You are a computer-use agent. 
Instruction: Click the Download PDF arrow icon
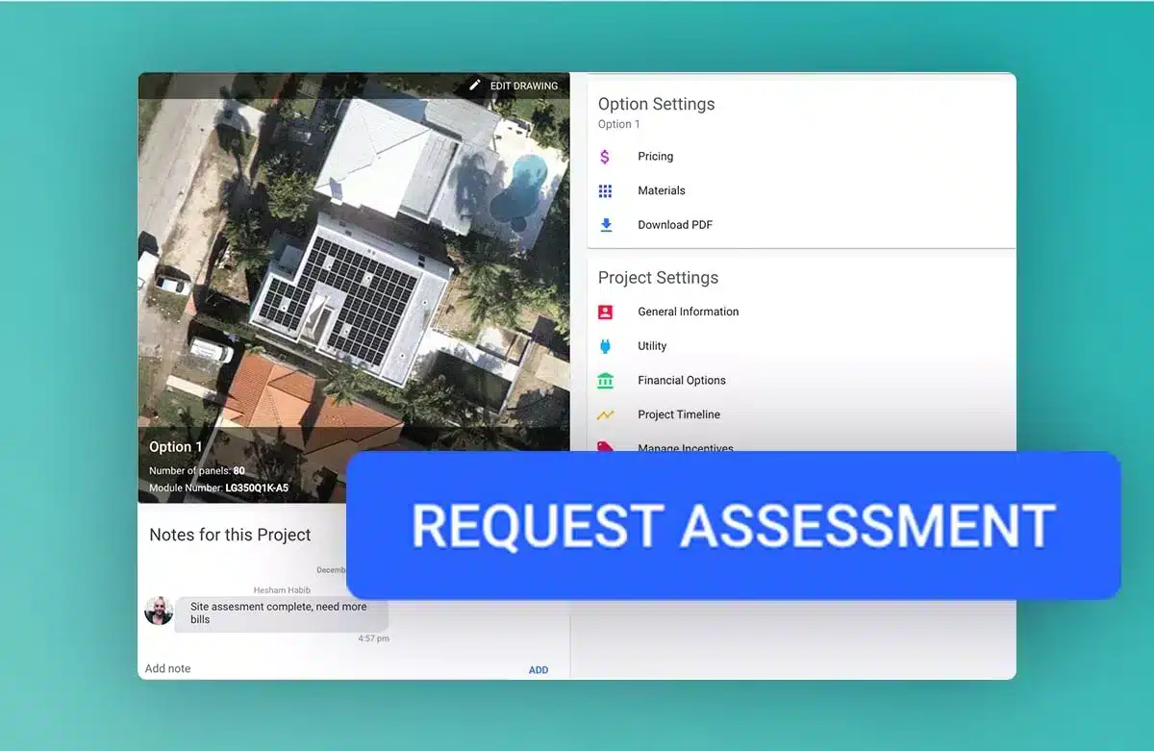[x=605, y=225]
